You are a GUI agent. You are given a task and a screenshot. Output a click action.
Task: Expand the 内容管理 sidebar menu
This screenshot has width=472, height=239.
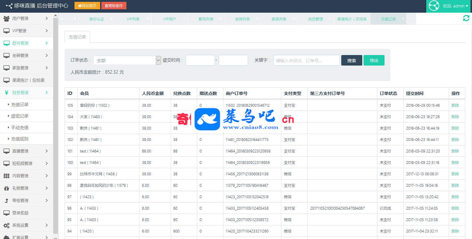tap(27, 176)
